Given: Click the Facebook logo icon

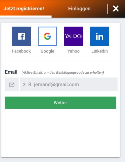Looking at the screenshot, I should click(21, 36).
